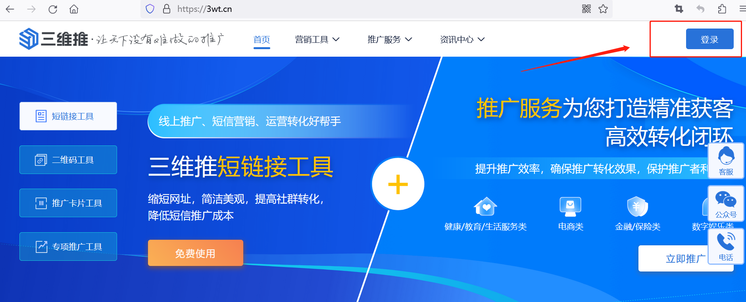The width and height of the screenshot is (746, 302).
Task: Bookmark this page with star icon
Action: click(x=603, y=9)
